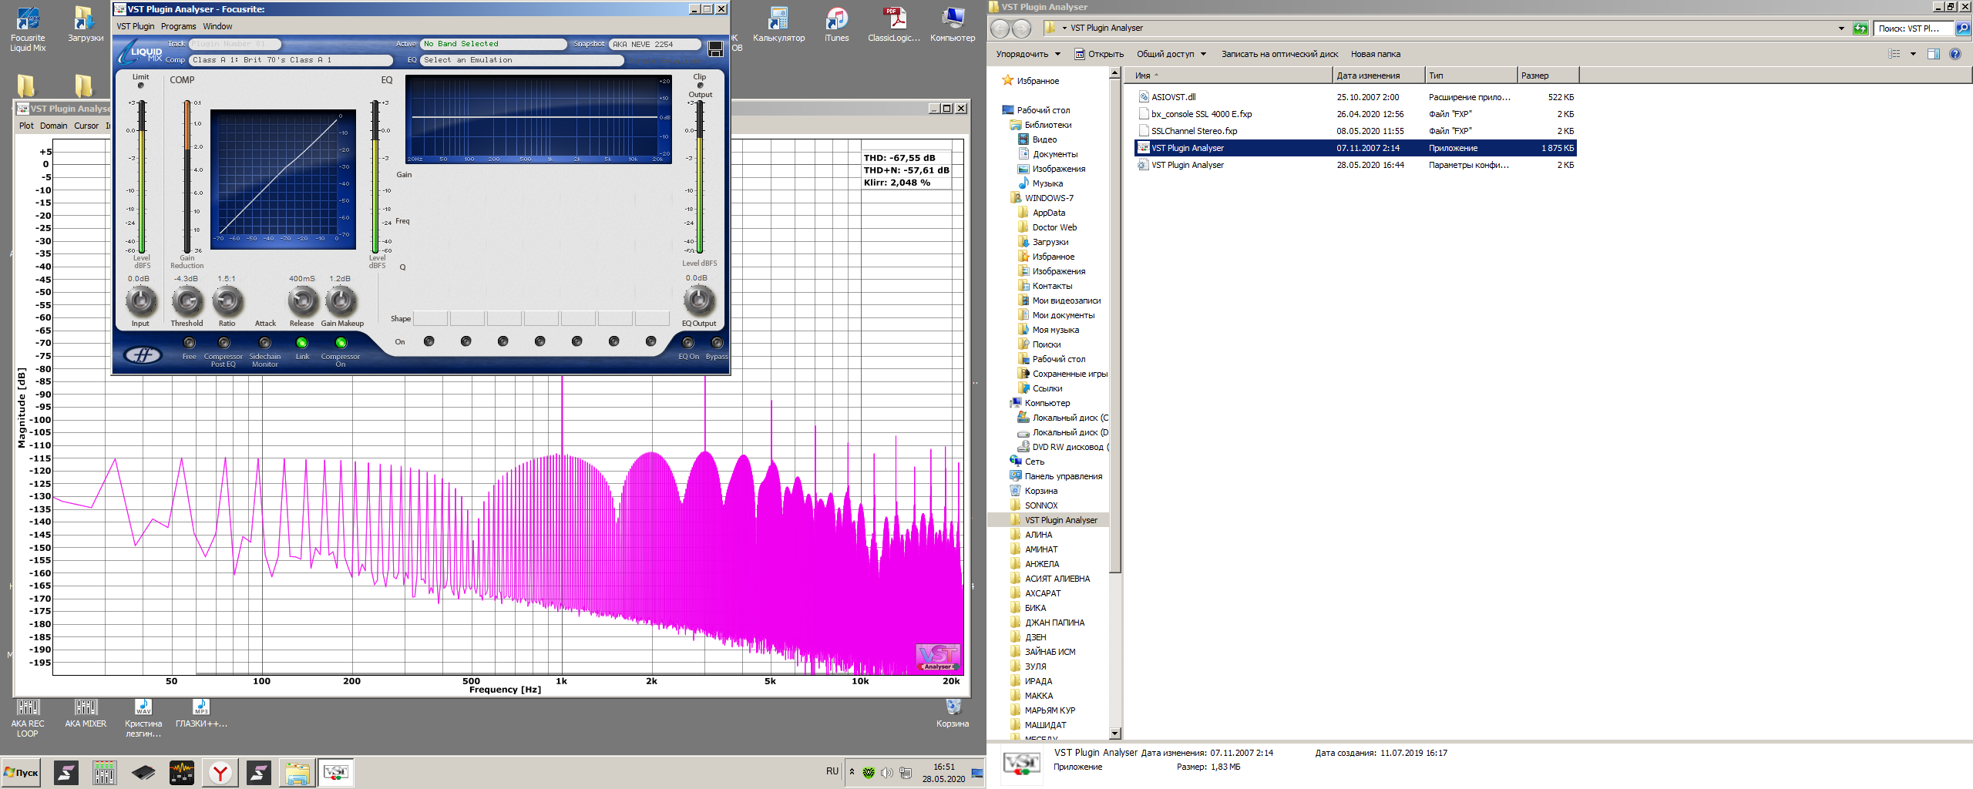
Task: Open AKA REC LOOP desktop icon
Action: (28, 717)
